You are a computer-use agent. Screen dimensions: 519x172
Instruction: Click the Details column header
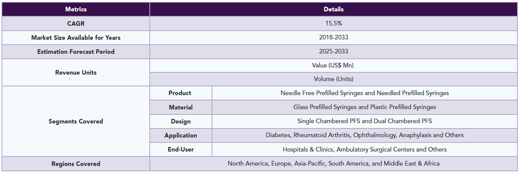(334, 9)
